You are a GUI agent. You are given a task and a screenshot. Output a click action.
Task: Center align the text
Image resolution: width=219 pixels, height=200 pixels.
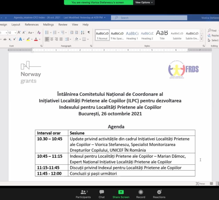click(52, 39)
